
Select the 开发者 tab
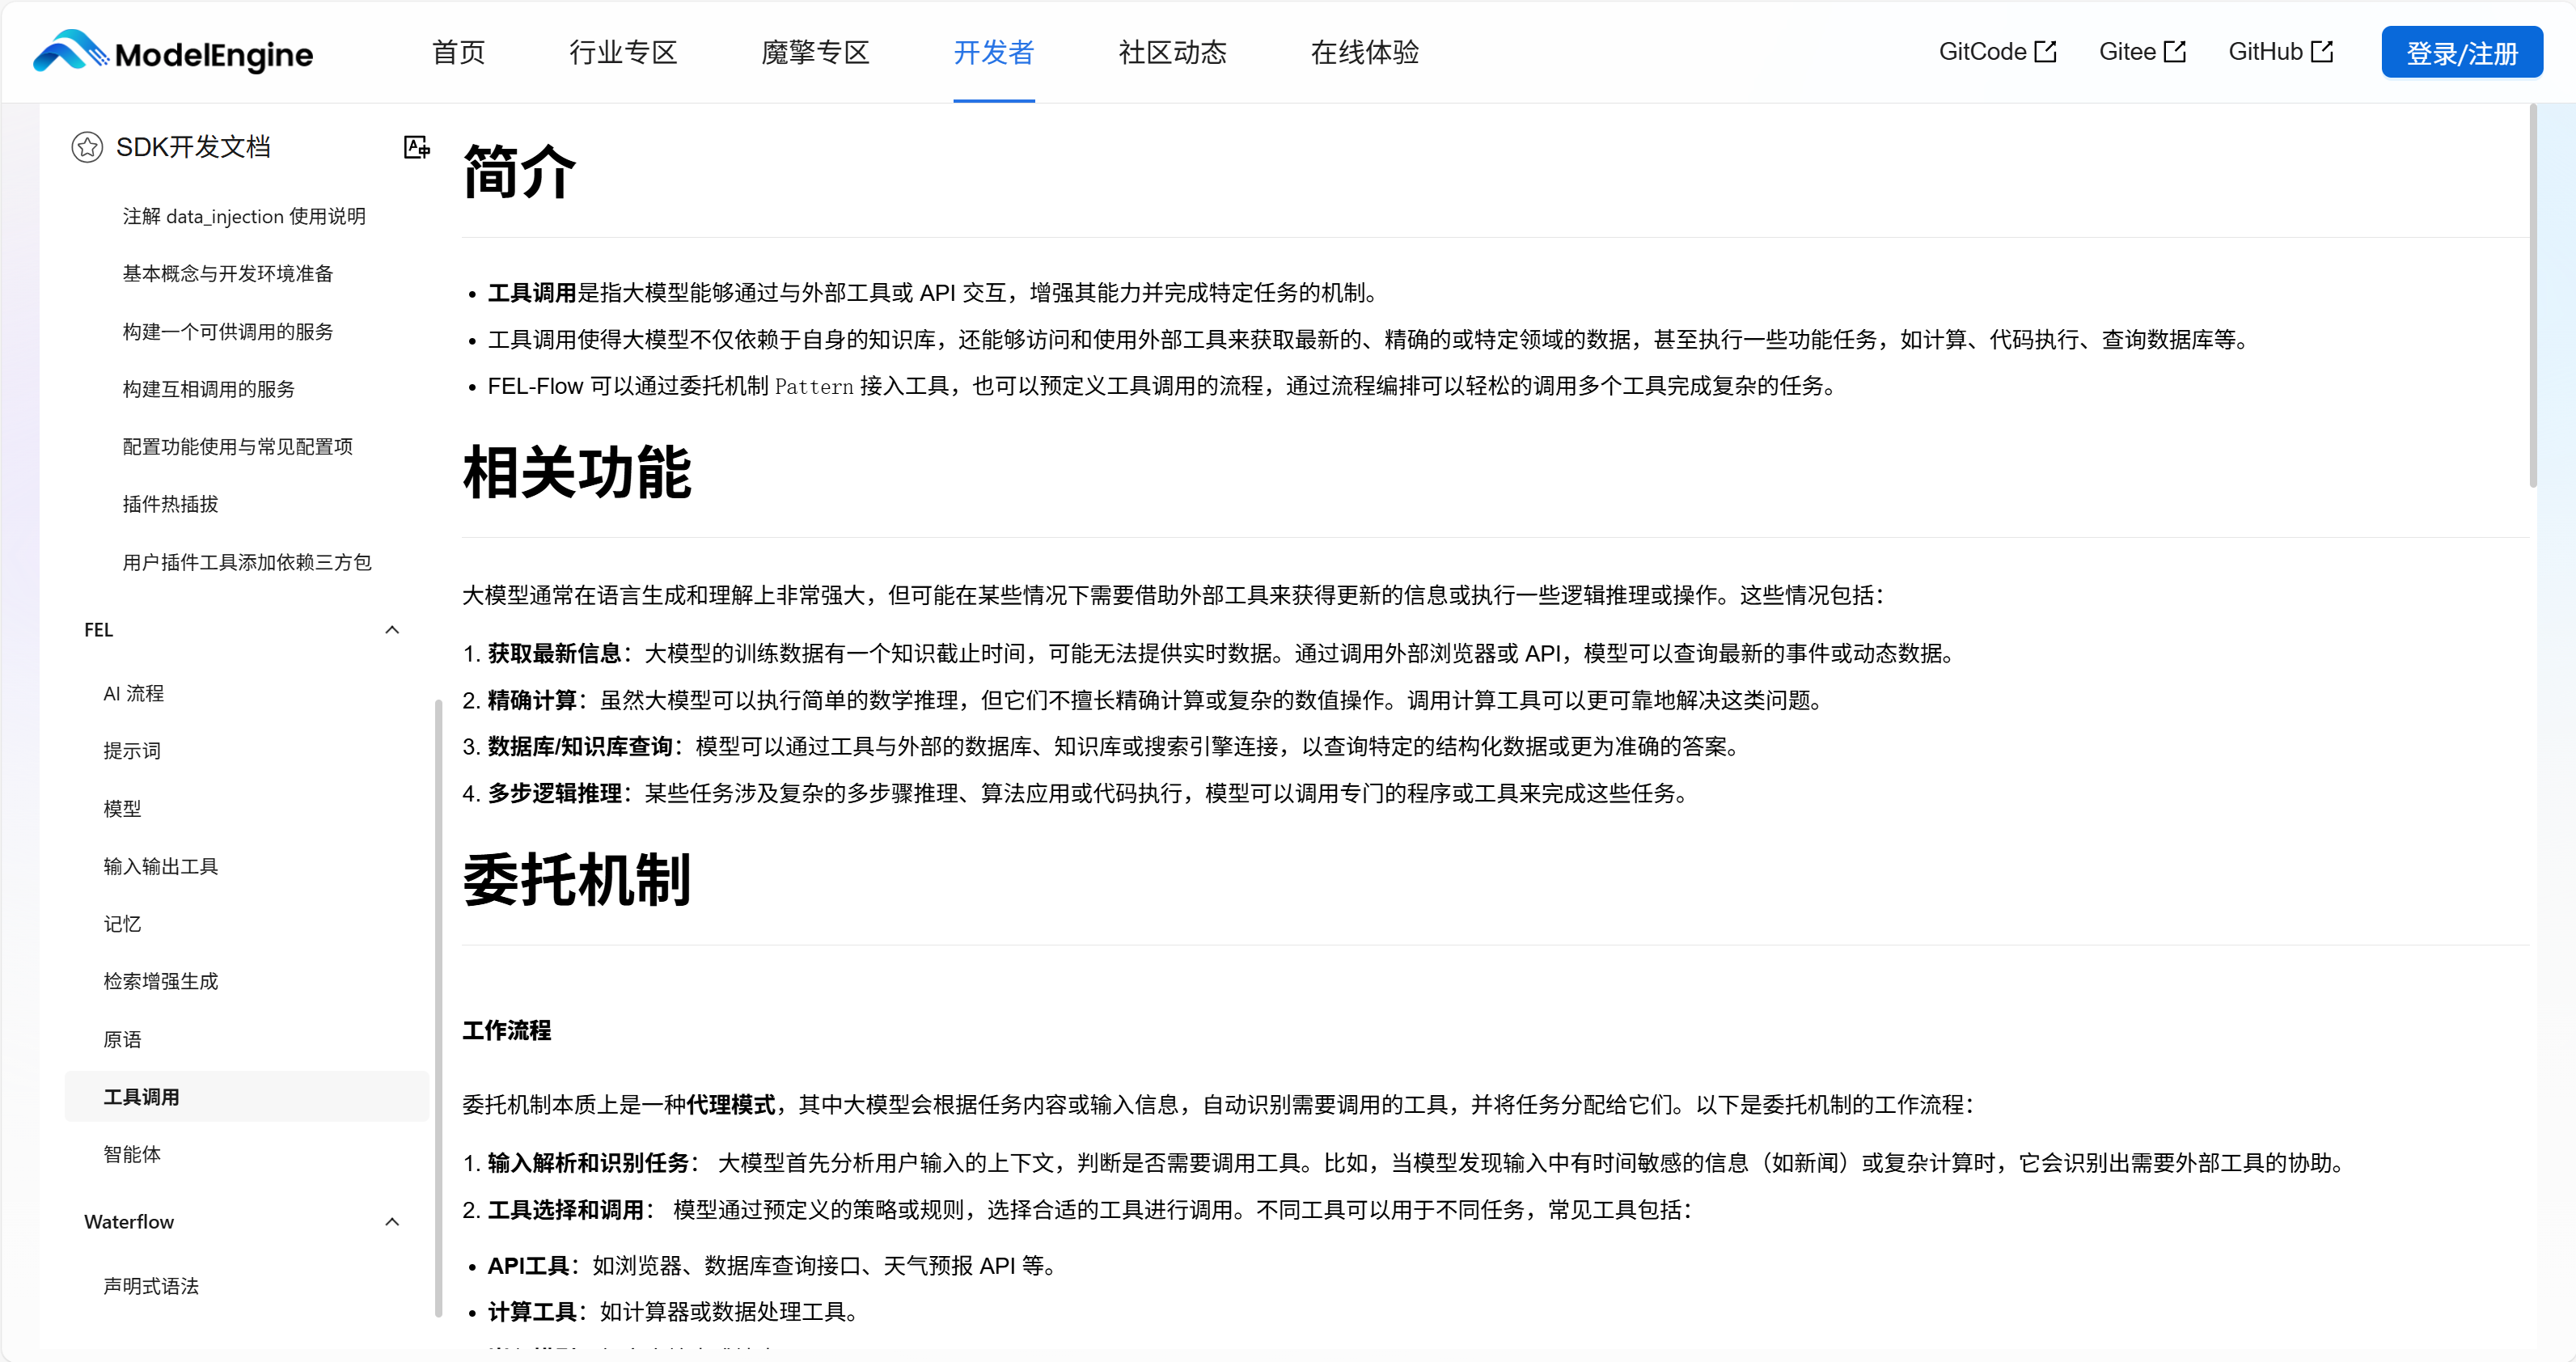[x=994, y=52]
